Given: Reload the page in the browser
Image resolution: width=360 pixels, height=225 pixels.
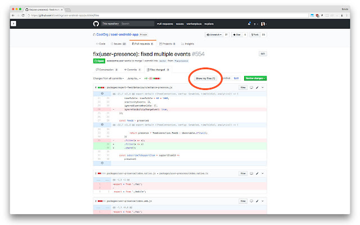Looking at the screenshot, I should click(23, 15).
